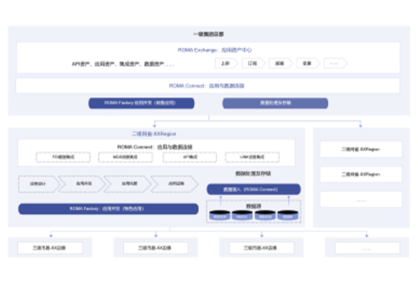Click the API integration dashed box

pos(190,157)
